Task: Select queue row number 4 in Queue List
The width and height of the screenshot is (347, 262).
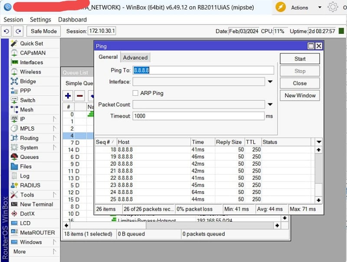Action: point(79,136)
